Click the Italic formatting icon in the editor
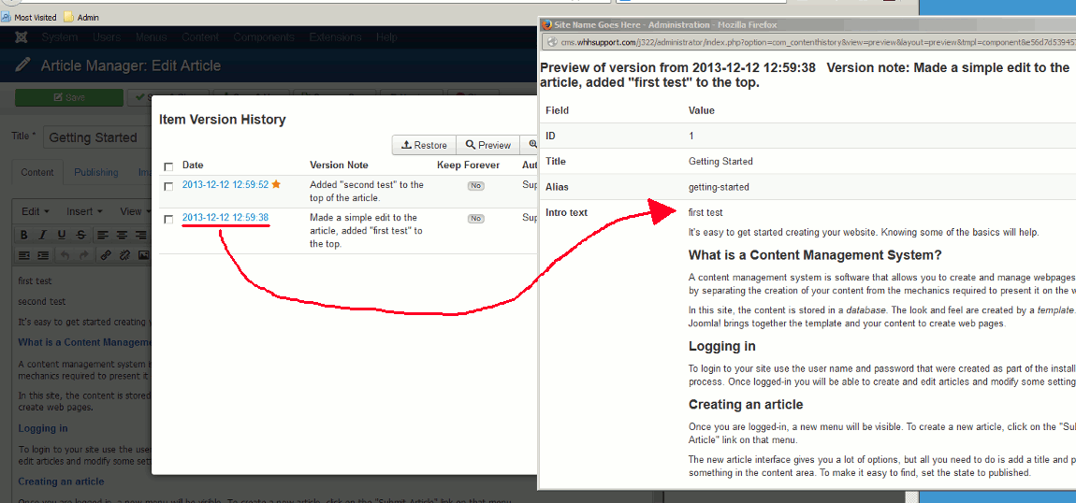 pyautogui.click(x=42, y=235)
